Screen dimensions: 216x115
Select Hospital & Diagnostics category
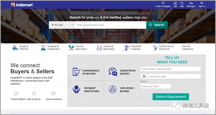tap(50, 48)
